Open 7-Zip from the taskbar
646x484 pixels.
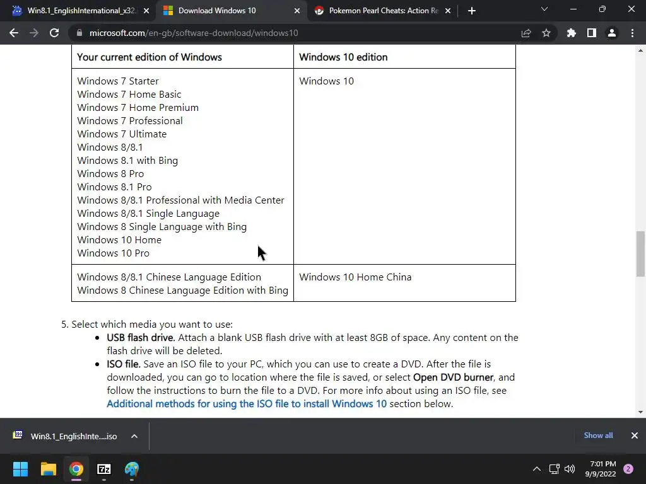104,469
